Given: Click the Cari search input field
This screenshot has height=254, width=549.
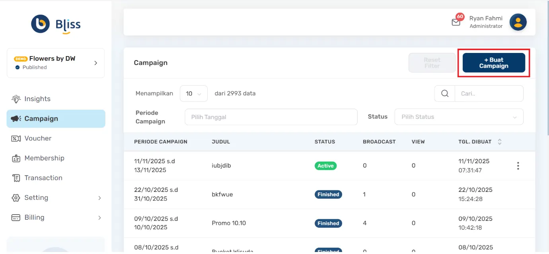Looking at the screenshot, I should (489, 94).
